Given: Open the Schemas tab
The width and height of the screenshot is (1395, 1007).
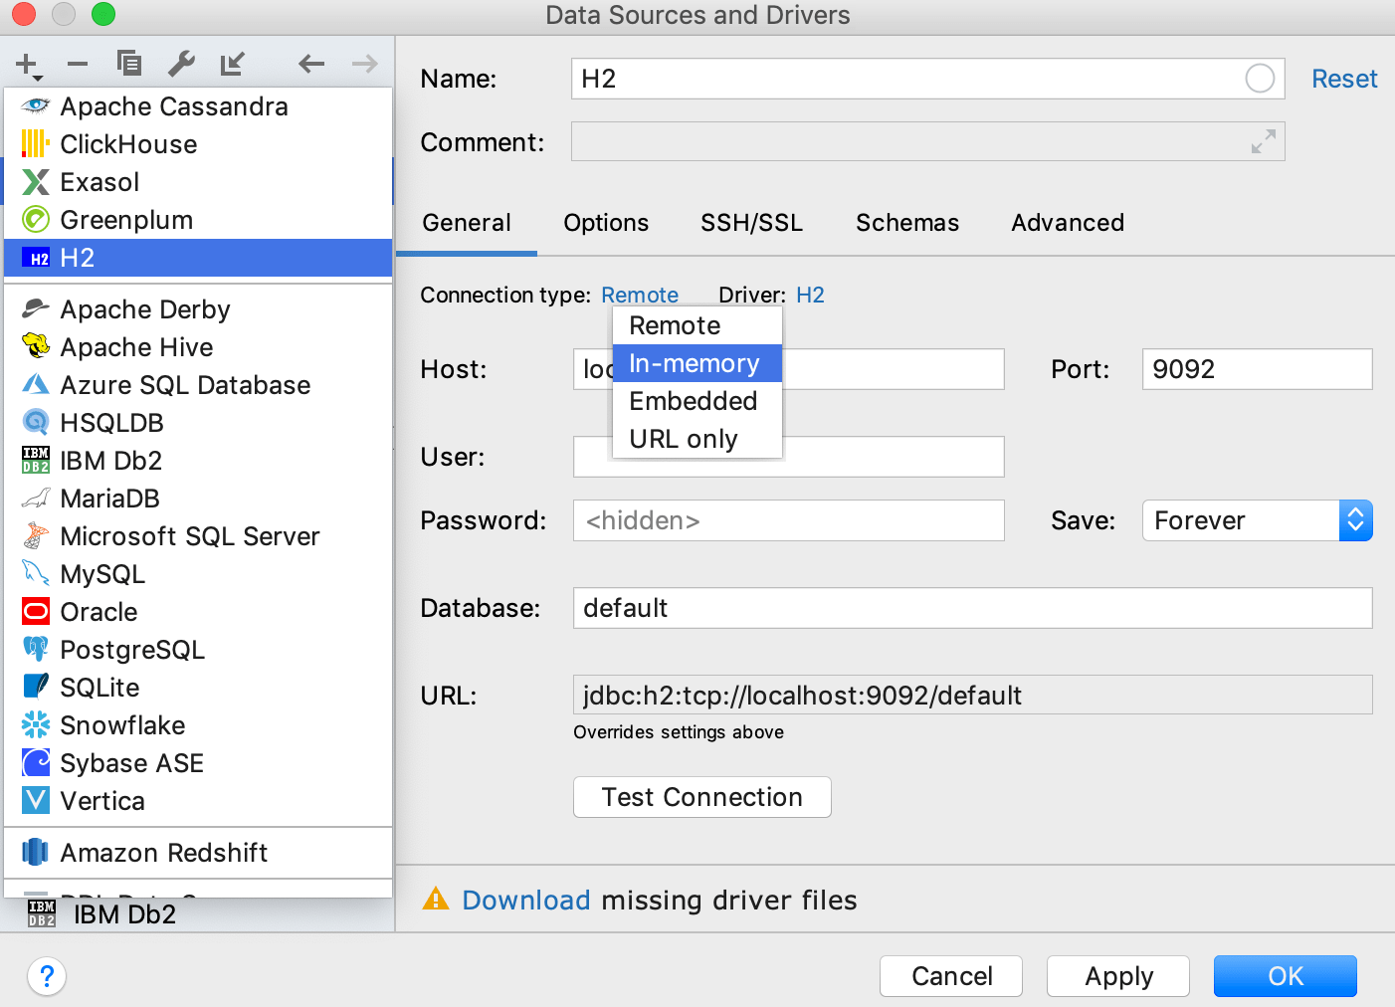Looking at the screenshot, I should click(x=907, y=223).
